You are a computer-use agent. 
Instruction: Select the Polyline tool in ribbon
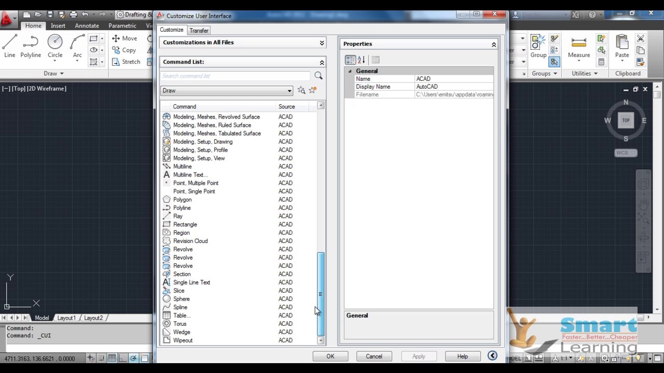coord(31,46)
